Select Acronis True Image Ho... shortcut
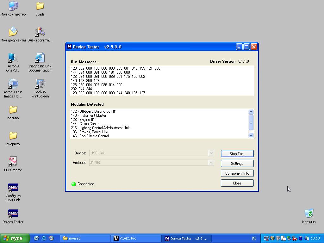The width and height of the screenshot is (324, 243). [x=13, y=88]
